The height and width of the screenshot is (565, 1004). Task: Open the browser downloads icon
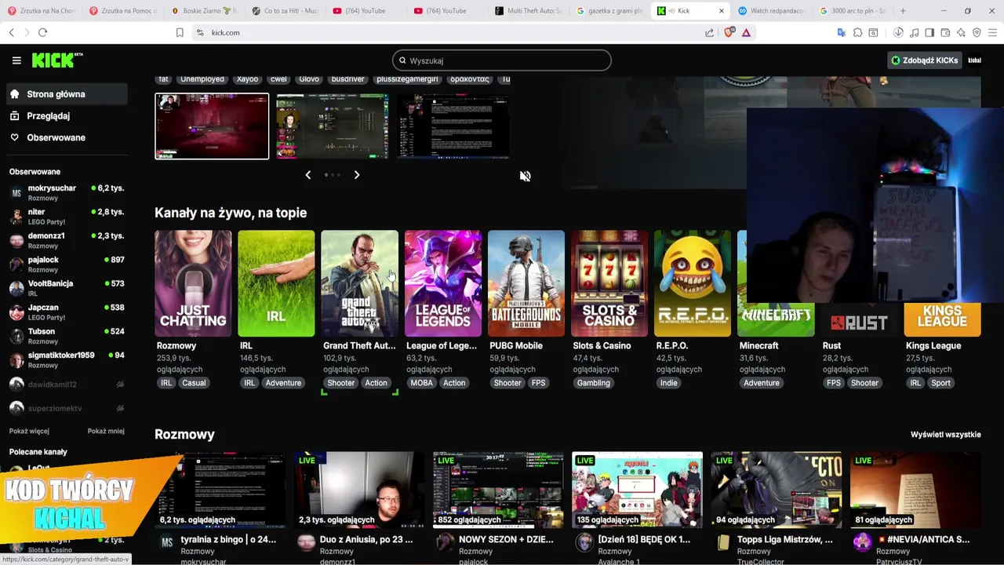click(898, 32)
